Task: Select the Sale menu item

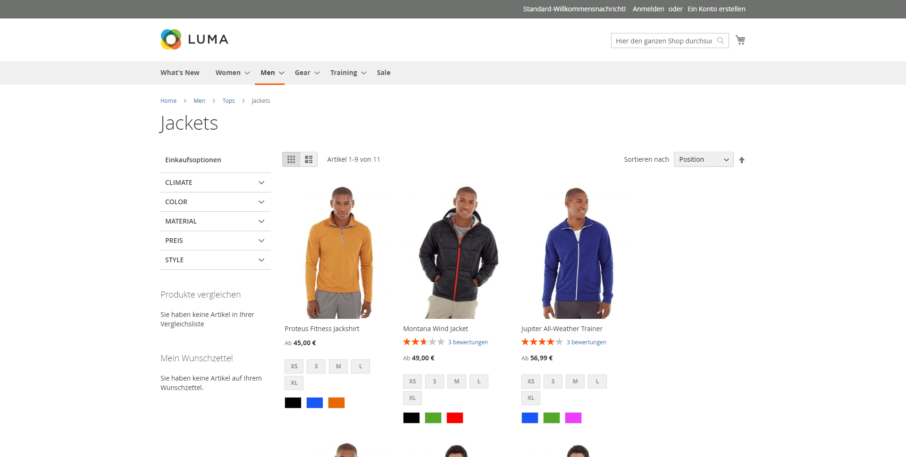Action: (x=383, y=73)
